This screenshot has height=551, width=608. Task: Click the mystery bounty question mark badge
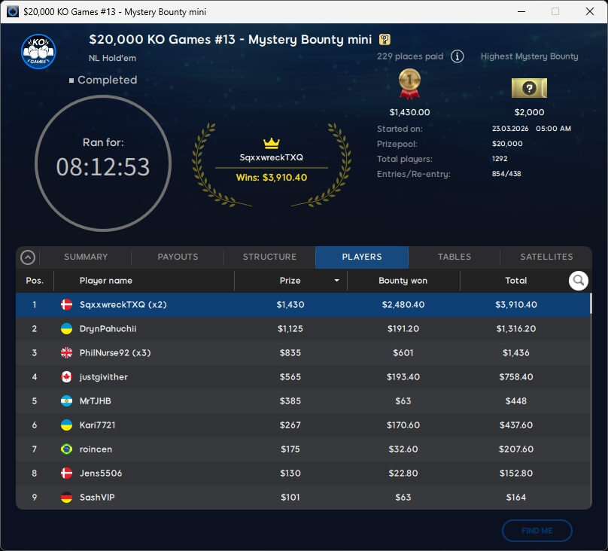[385, 40]
